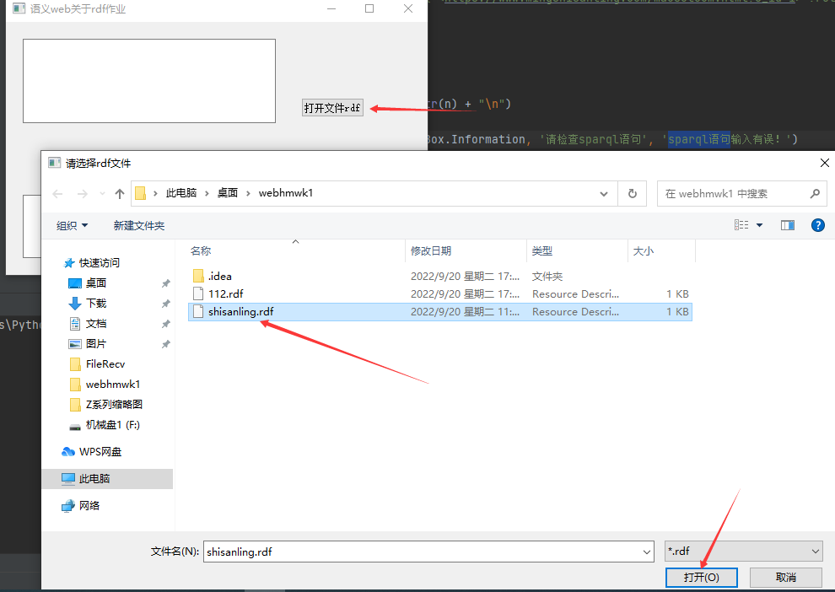Click 桌面 breadcrumb in address bar
This screenshot has width=835, height=592.
coord(228,193)
